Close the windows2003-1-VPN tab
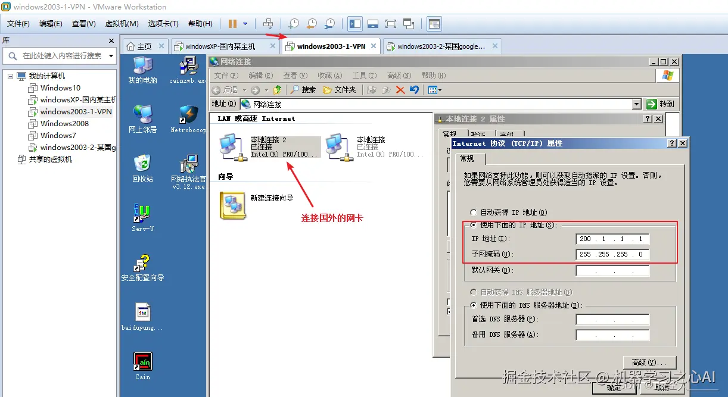Image resolution: width=728 pixels, height=397 pixels. 374,46
